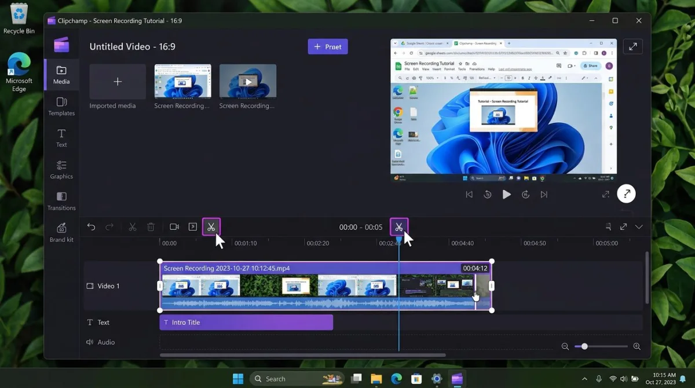
Task: Click the timeline horizontal scrollbar
Action: (303, 355)
